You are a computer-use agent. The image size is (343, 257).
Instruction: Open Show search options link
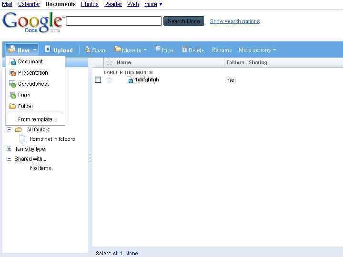pos(235,21)
